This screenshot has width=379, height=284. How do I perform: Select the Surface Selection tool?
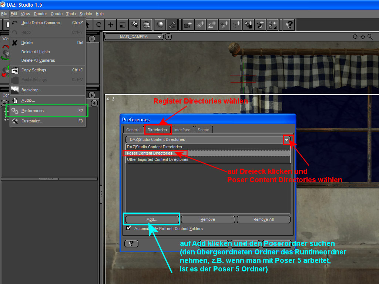point(134,25)
